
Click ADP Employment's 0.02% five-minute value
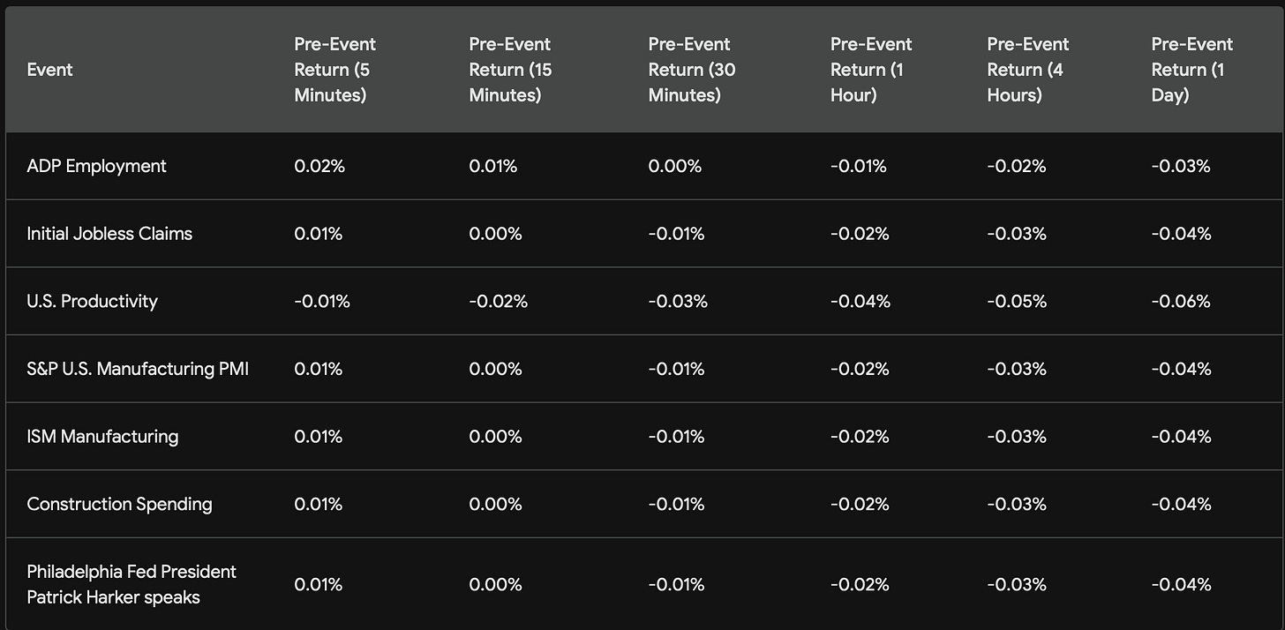coord(319,166)
